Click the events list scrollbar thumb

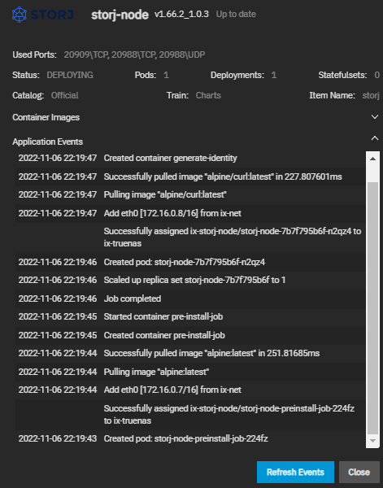tap(372, 308)
